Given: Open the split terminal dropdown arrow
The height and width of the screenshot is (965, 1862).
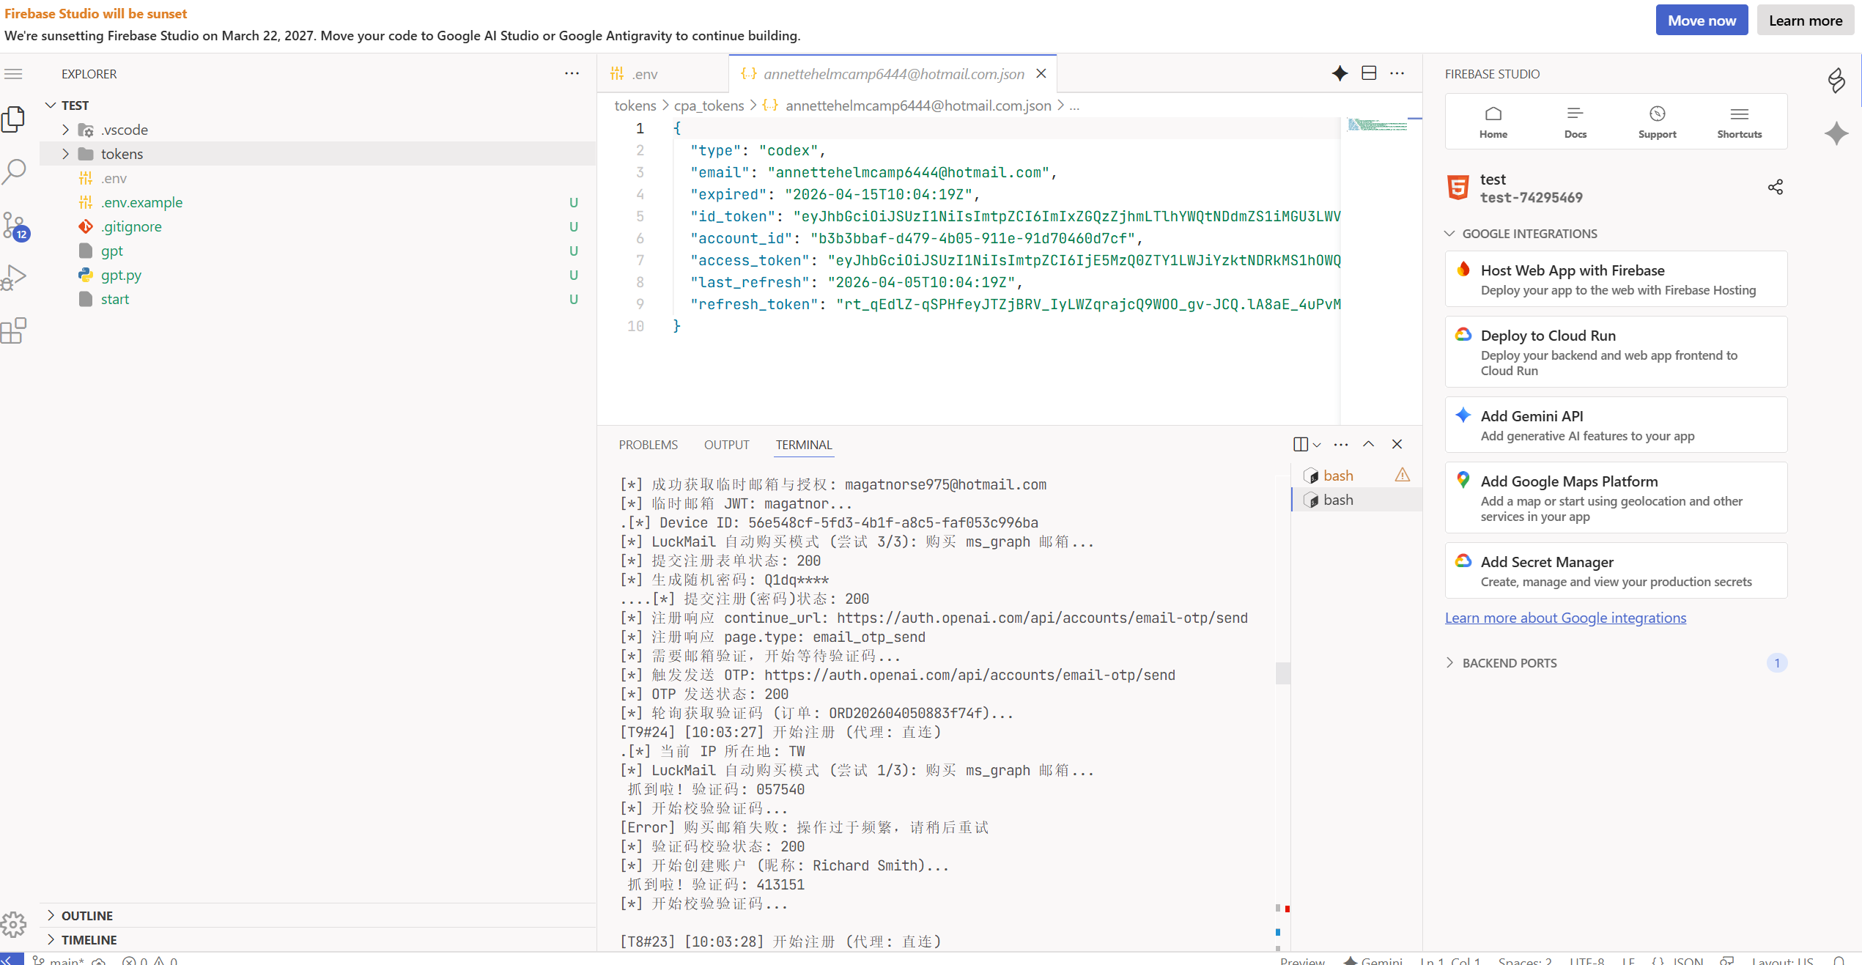Looking at the screenshot, I should coord(1317,445).
